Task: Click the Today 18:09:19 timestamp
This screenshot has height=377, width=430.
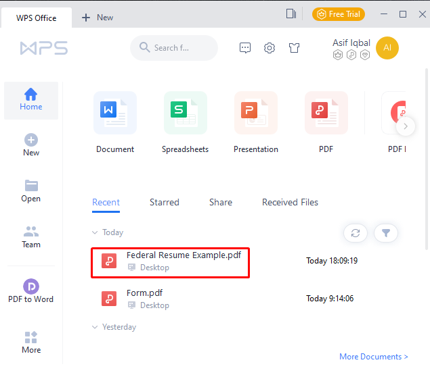Action: pyautogui.click(x=332, y=260)
